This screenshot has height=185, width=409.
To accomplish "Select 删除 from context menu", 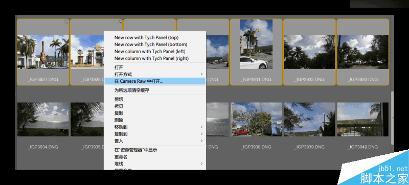I will click(155, 120).
